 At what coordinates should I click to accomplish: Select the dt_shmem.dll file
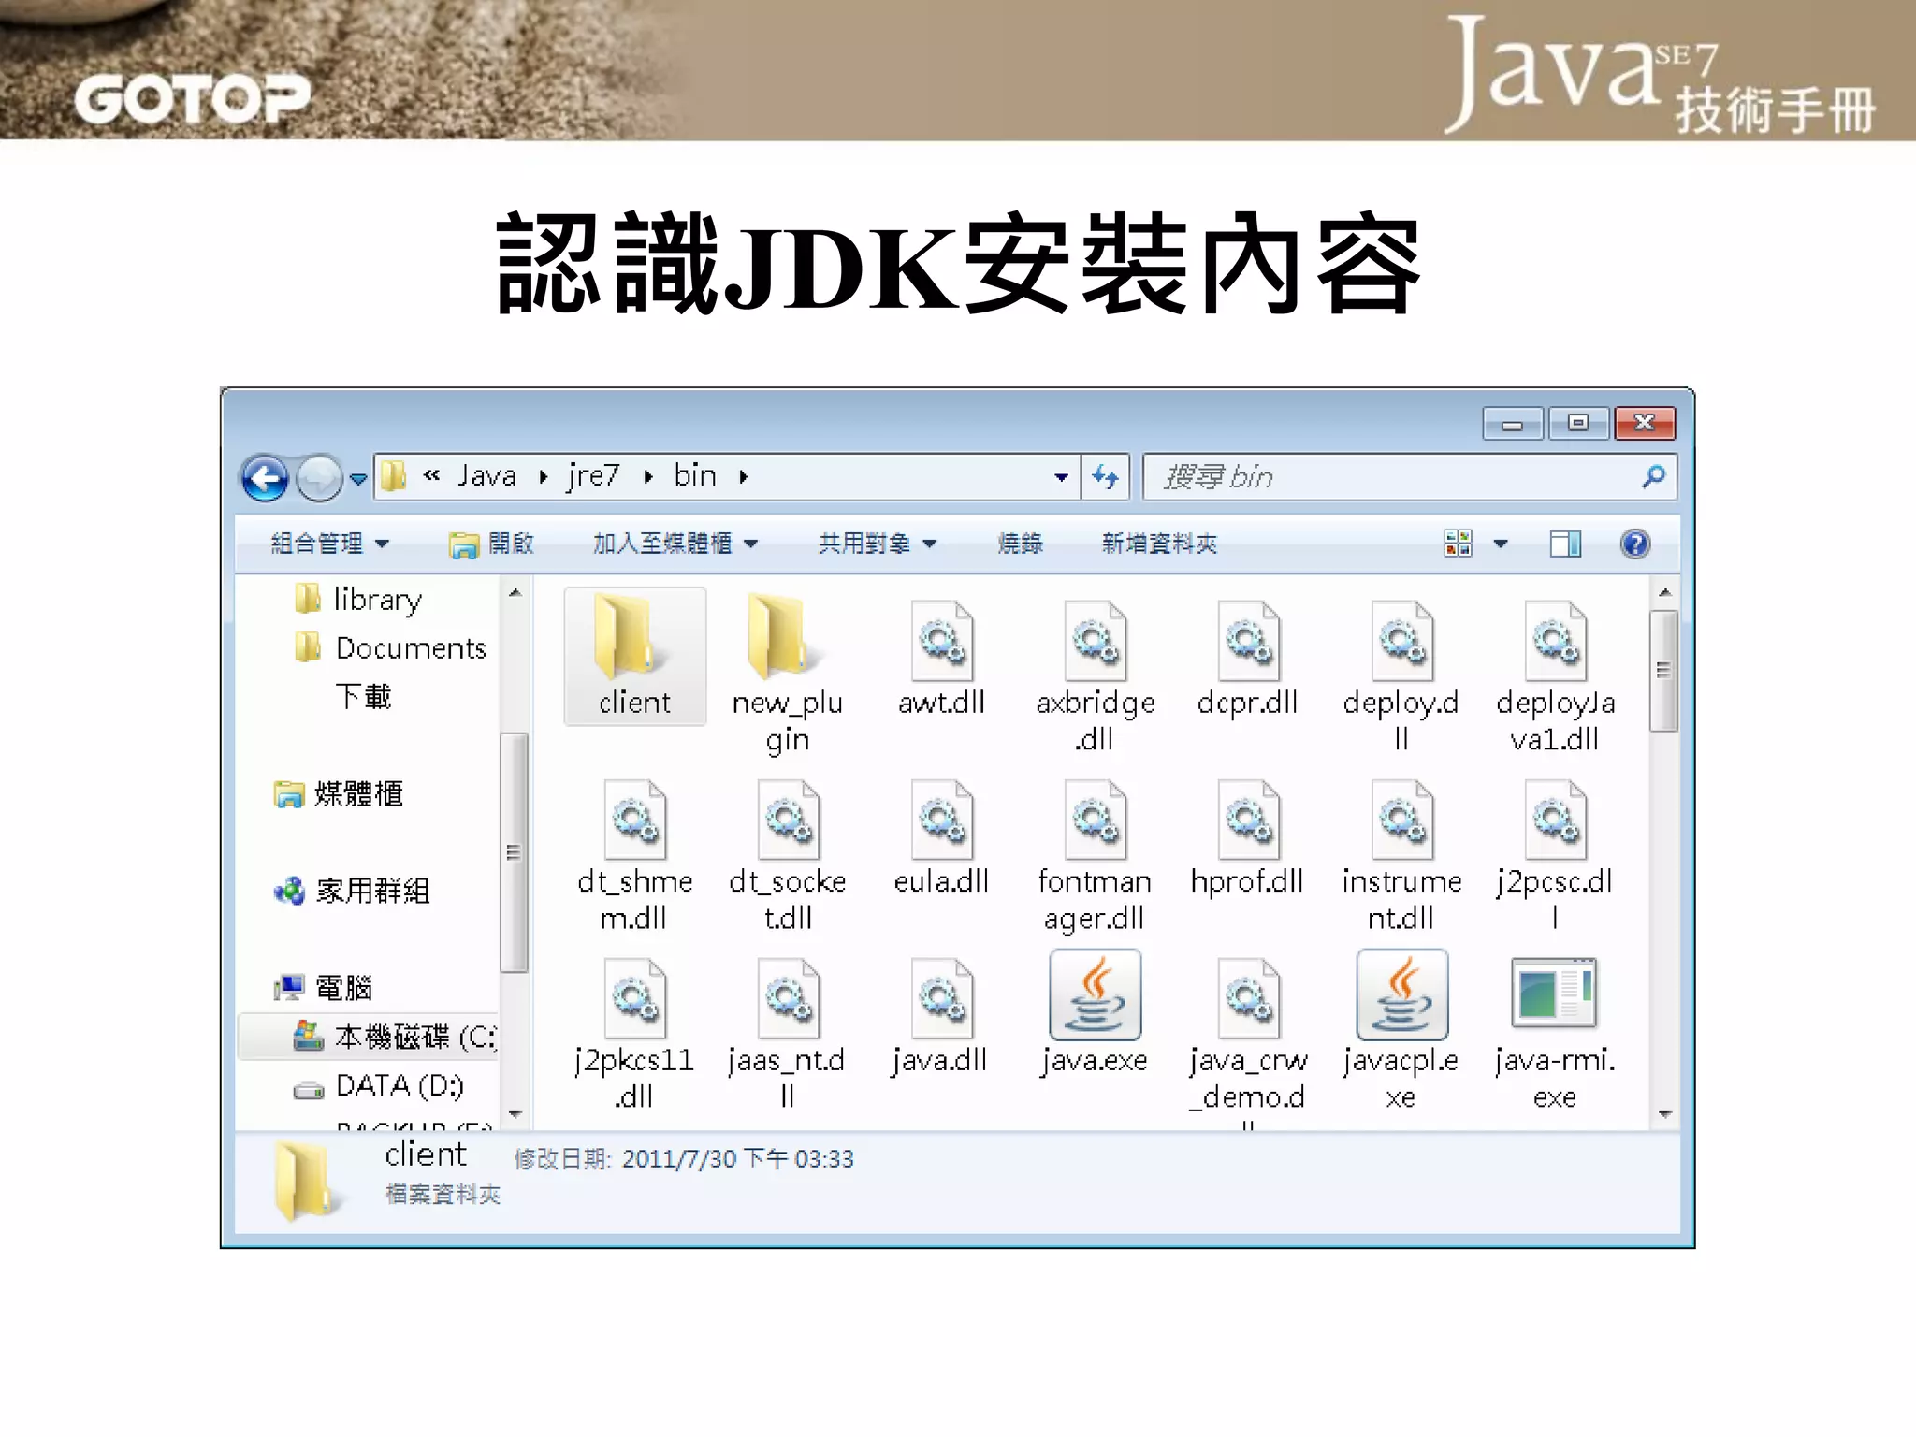[634, 855]
